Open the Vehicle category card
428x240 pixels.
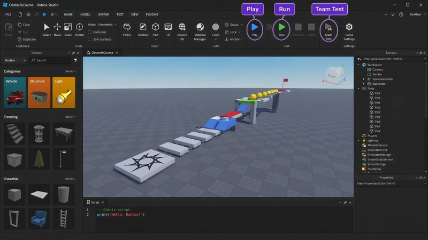coord(15,92)
